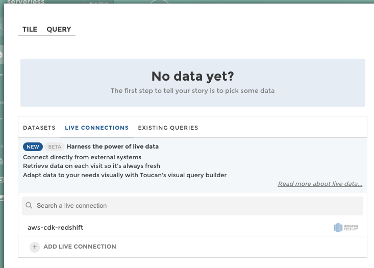Select the LIVE CONNECTIONS tab
This screenshot has height=268, width=374.
coord(96,128)
